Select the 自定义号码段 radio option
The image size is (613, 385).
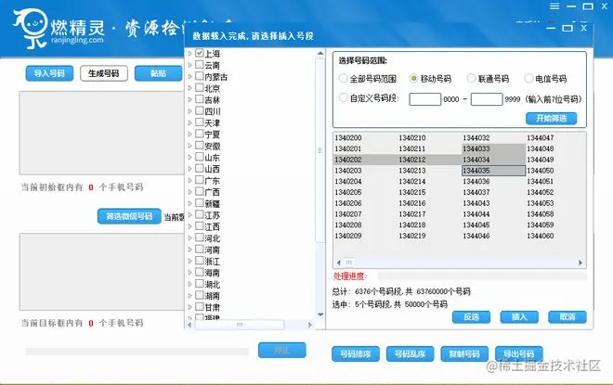click(343, 97)
